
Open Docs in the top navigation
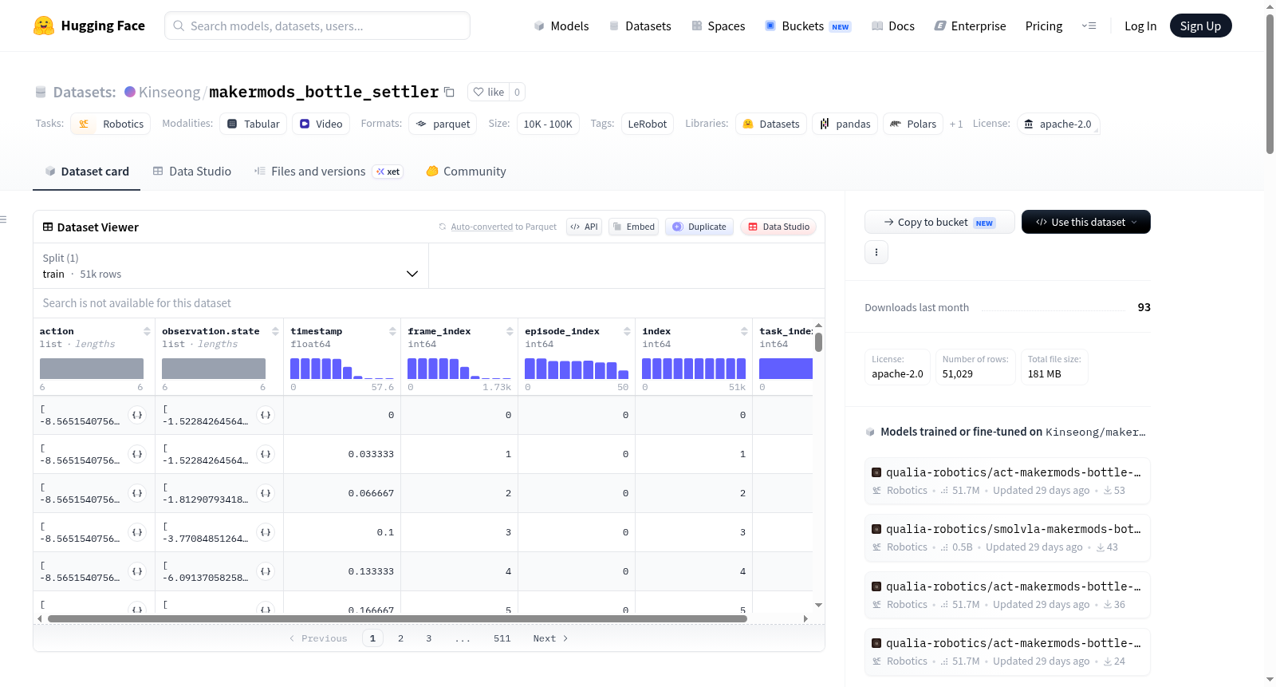(x=893, y=26)
